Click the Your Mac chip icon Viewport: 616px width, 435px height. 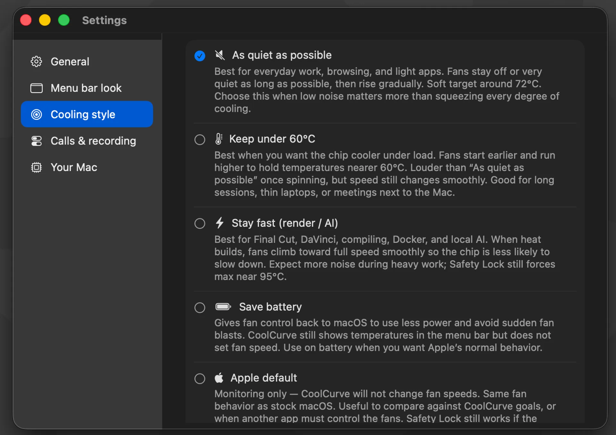click(36, 167)
